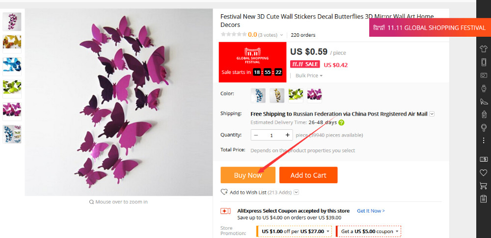This screenshot has width=491, height=238.
Task: Expand the US $1.00 off promotion dropdown
Action: click(328, 231)
